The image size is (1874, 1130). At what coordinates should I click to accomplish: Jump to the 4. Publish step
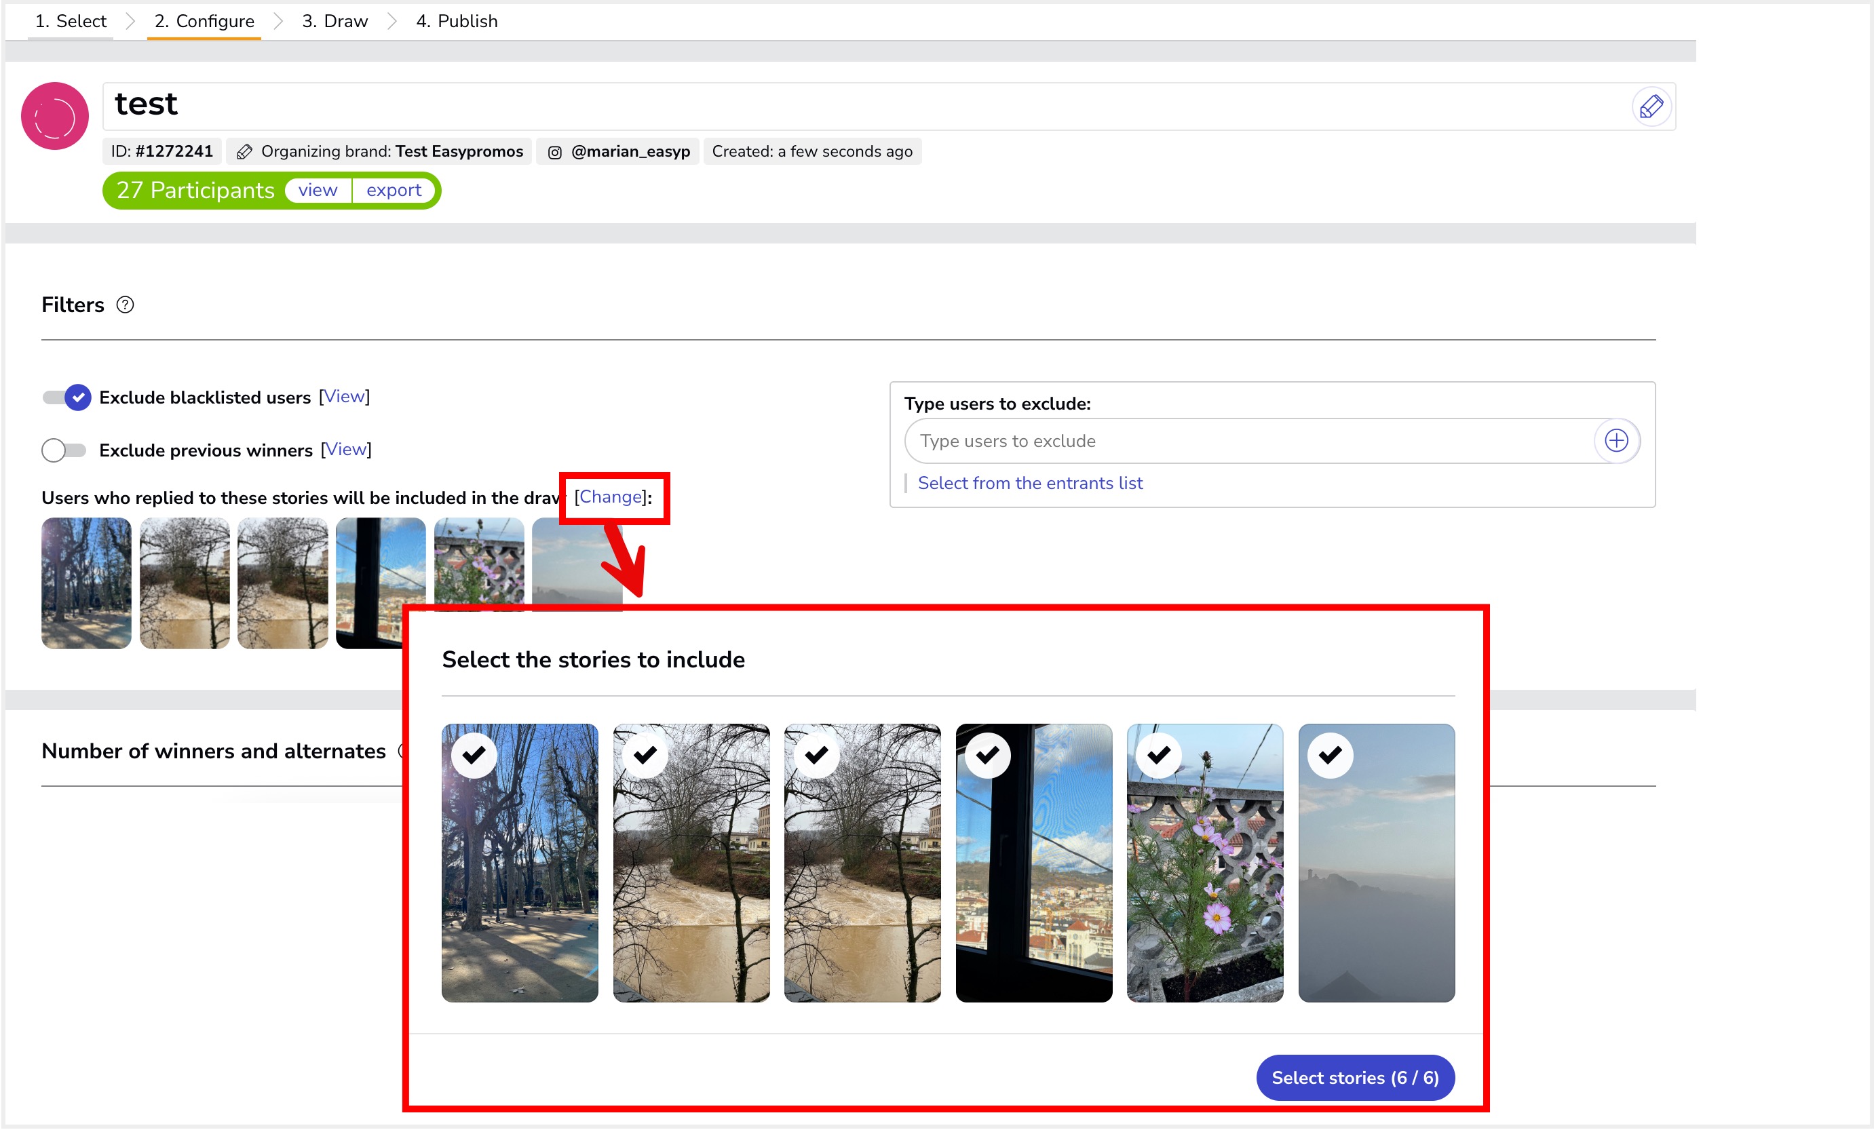457,21
